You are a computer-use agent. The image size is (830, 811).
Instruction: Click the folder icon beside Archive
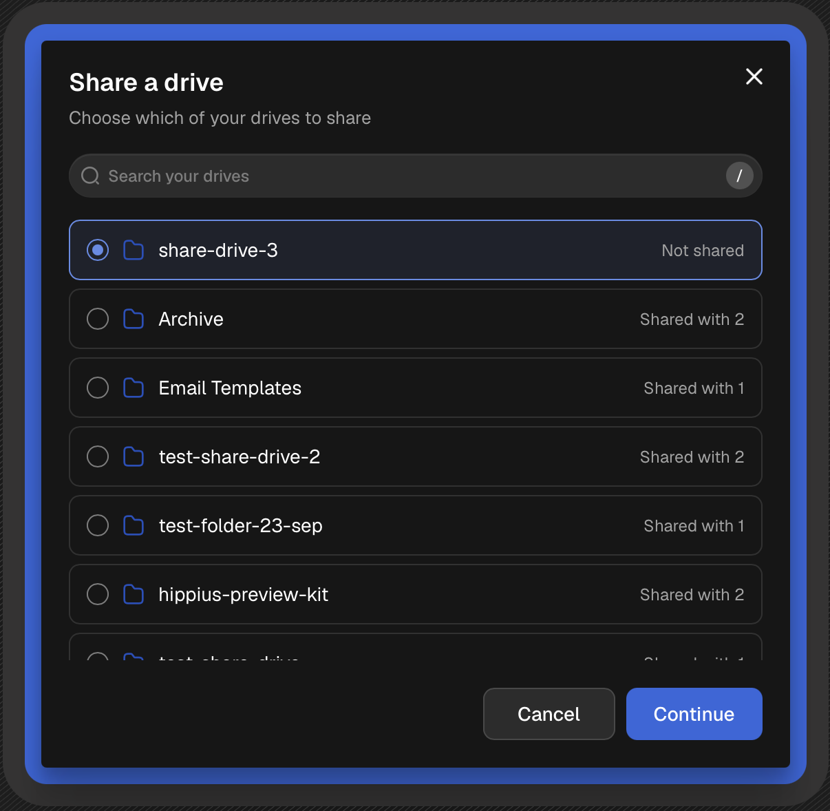coord(134,319)
